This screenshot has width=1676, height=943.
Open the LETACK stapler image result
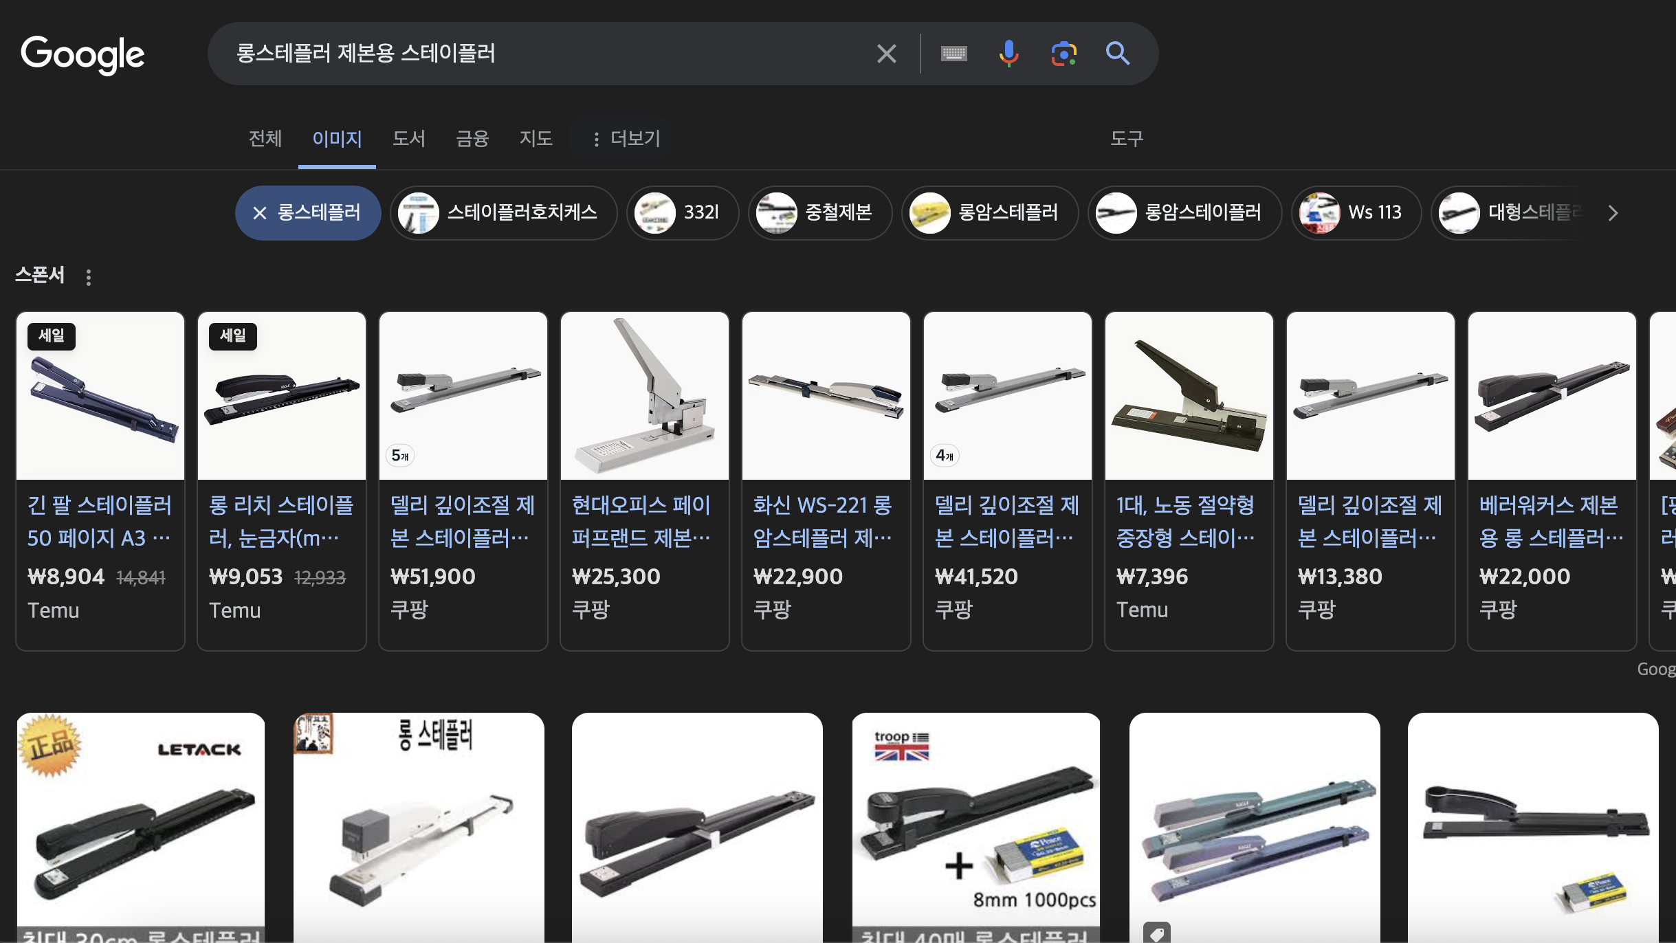point(141,828)
